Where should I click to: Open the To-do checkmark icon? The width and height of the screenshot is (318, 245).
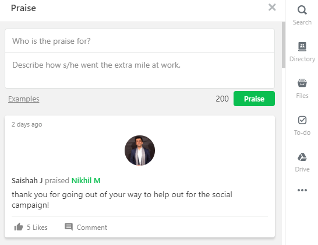coord(302,120)
